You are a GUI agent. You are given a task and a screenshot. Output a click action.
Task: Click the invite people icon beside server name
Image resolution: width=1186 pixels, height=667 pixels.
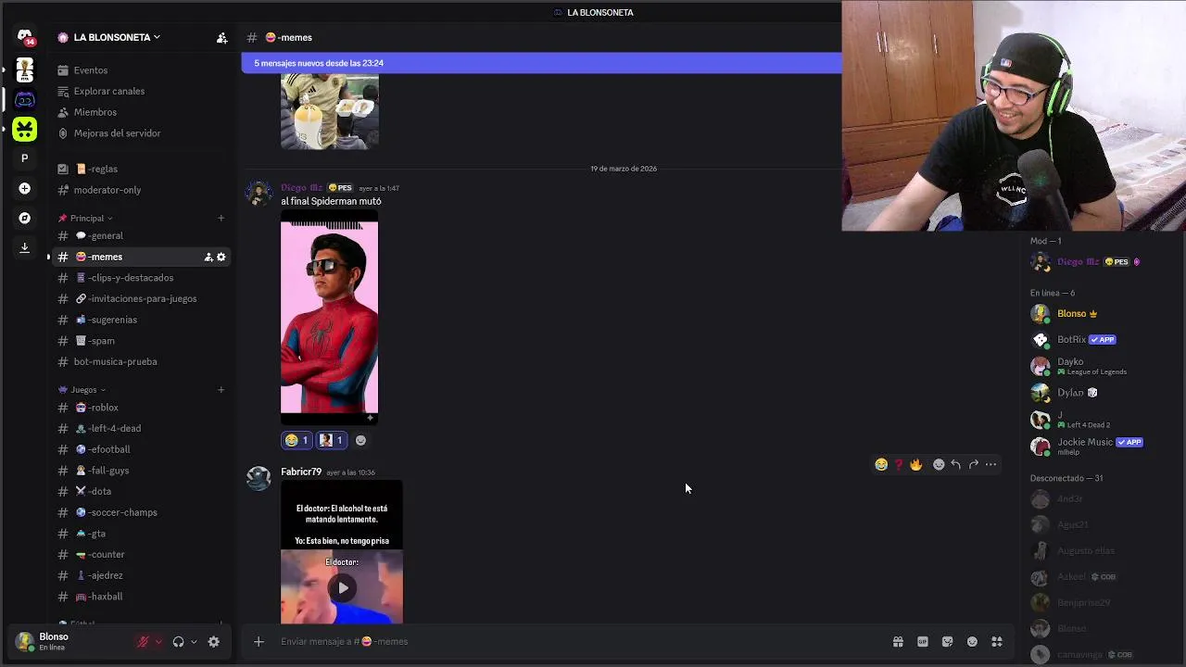point(221,38)
